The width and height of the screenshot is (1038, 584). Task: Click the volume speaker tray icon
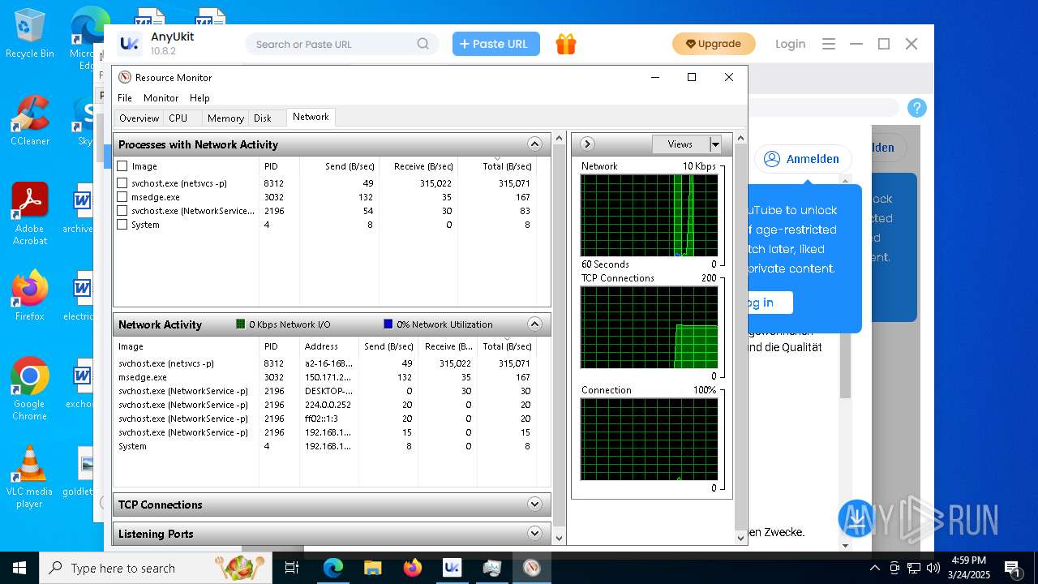(933, 568)
